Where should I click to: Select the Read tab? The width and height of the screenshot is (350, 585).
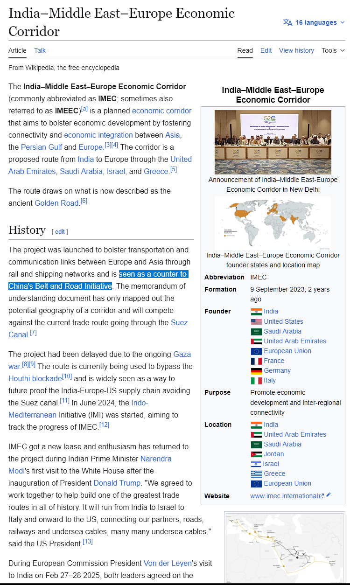tap(245, 50)
